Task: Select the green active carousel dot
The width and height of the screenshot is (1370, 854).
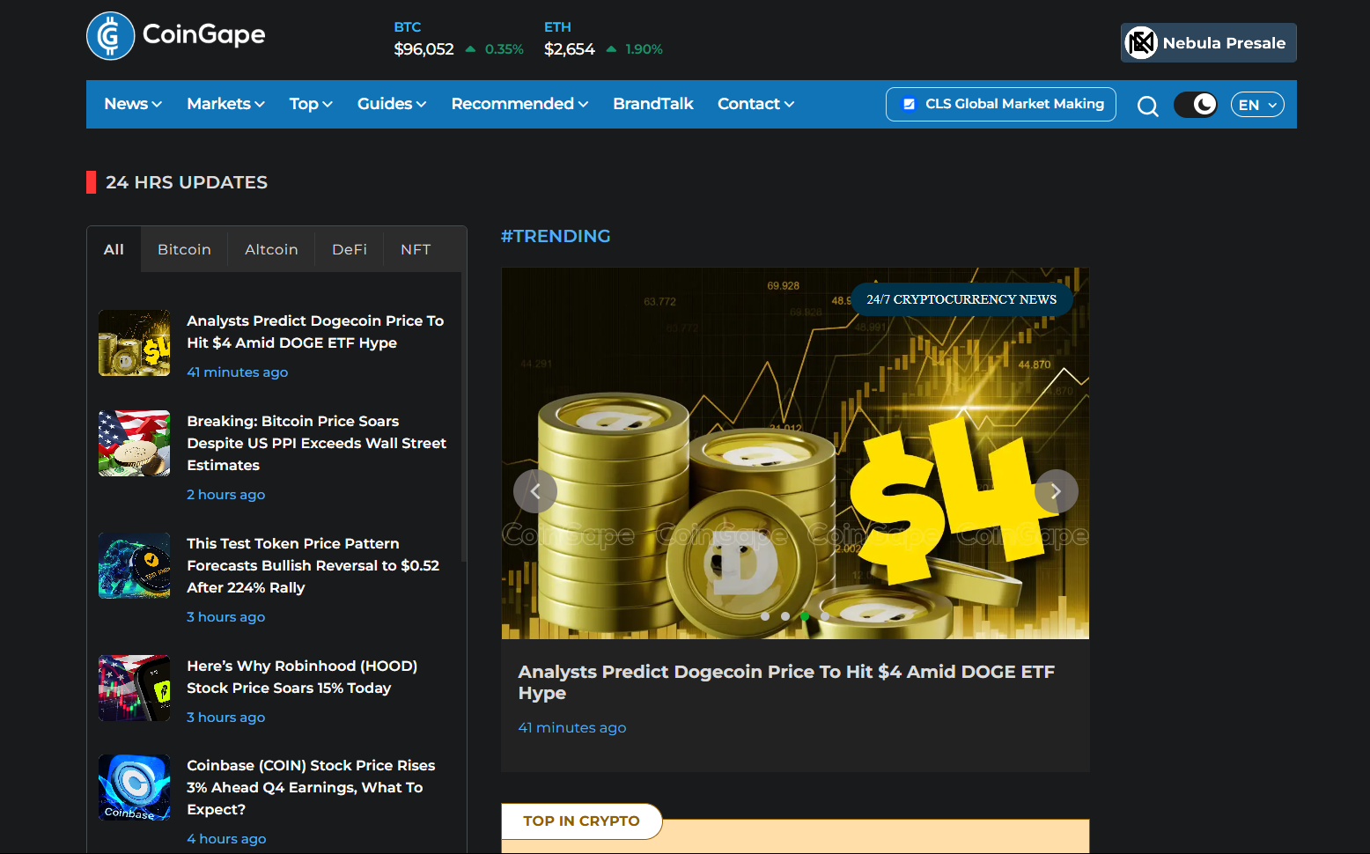Action: point(805,616)
